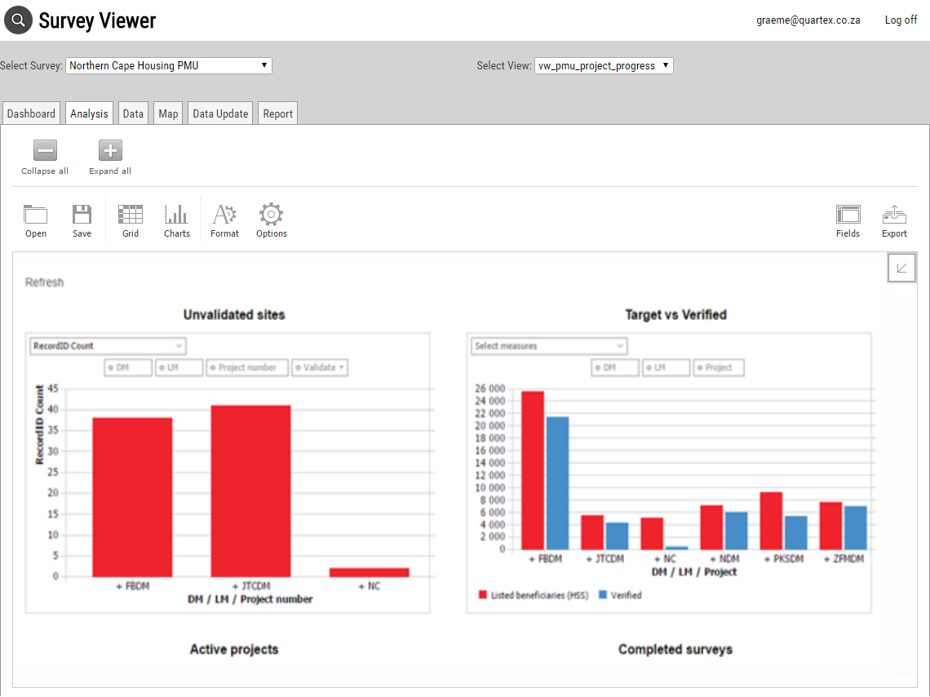Save the analysis with the Save icon
Image resolution: width=930 pixels, height=697 pixels.
tap(82, 215)
